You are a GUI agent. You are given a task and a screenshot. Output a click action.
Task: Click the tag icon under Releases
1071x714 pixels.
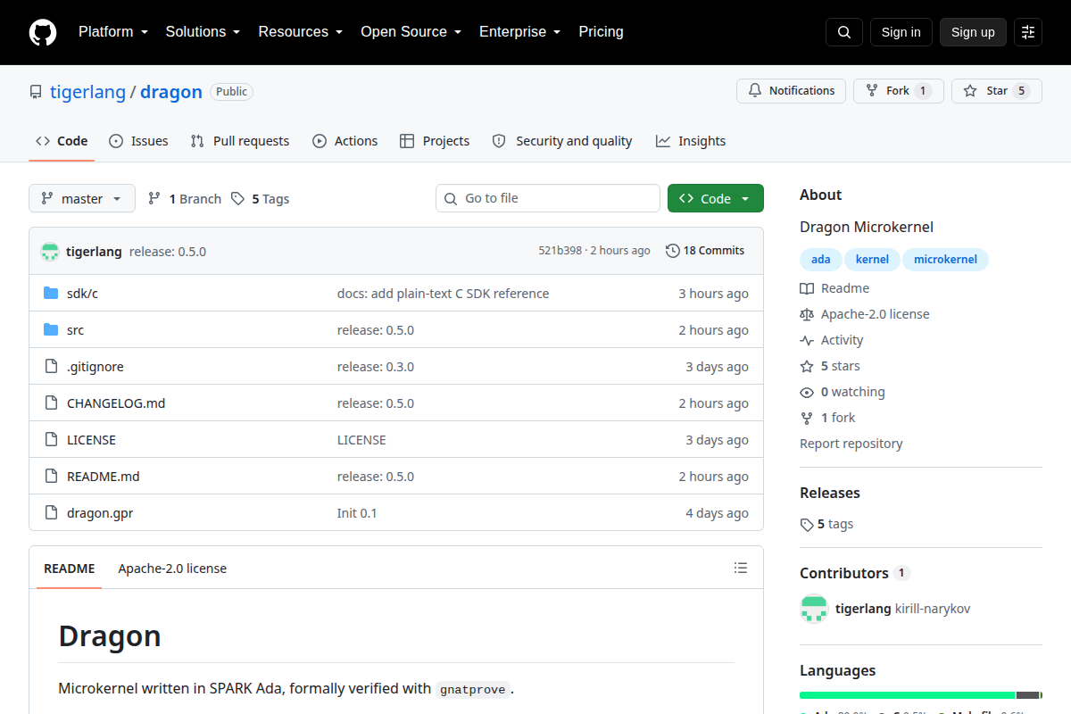tap(807, 525)
